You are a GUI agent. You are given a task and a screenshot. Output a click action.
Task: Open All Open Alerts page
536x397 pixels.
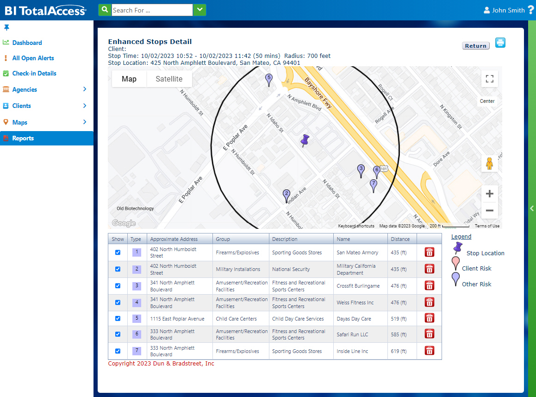coord(33,58)
